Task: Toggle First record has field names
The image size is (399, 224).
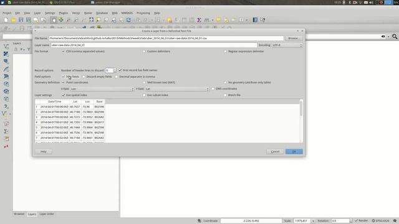Action: pos(138,70)
